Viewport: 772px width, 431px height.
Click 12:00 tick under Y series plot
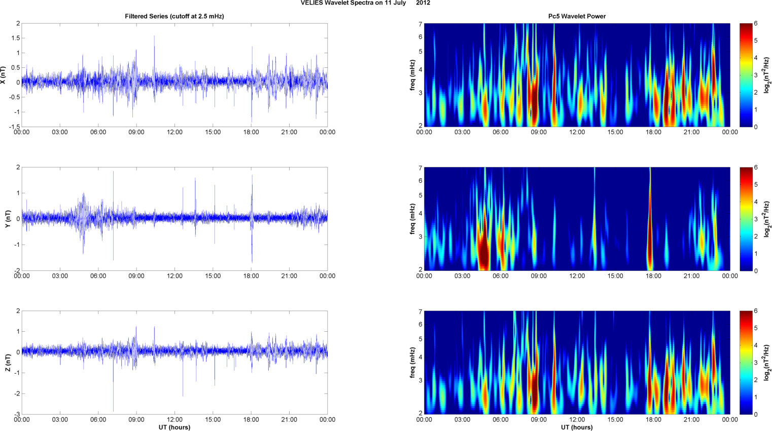click(x=174, y=276)
